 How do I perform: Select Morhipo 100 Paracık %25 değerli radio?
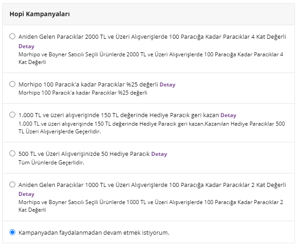[13, 84]
